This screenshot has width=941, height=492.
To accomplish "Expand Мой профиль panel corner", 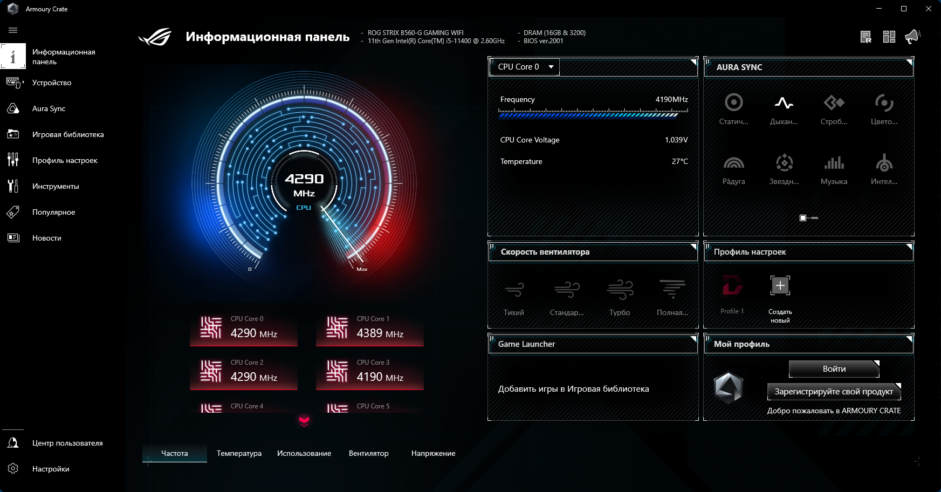I will point(909,339).
